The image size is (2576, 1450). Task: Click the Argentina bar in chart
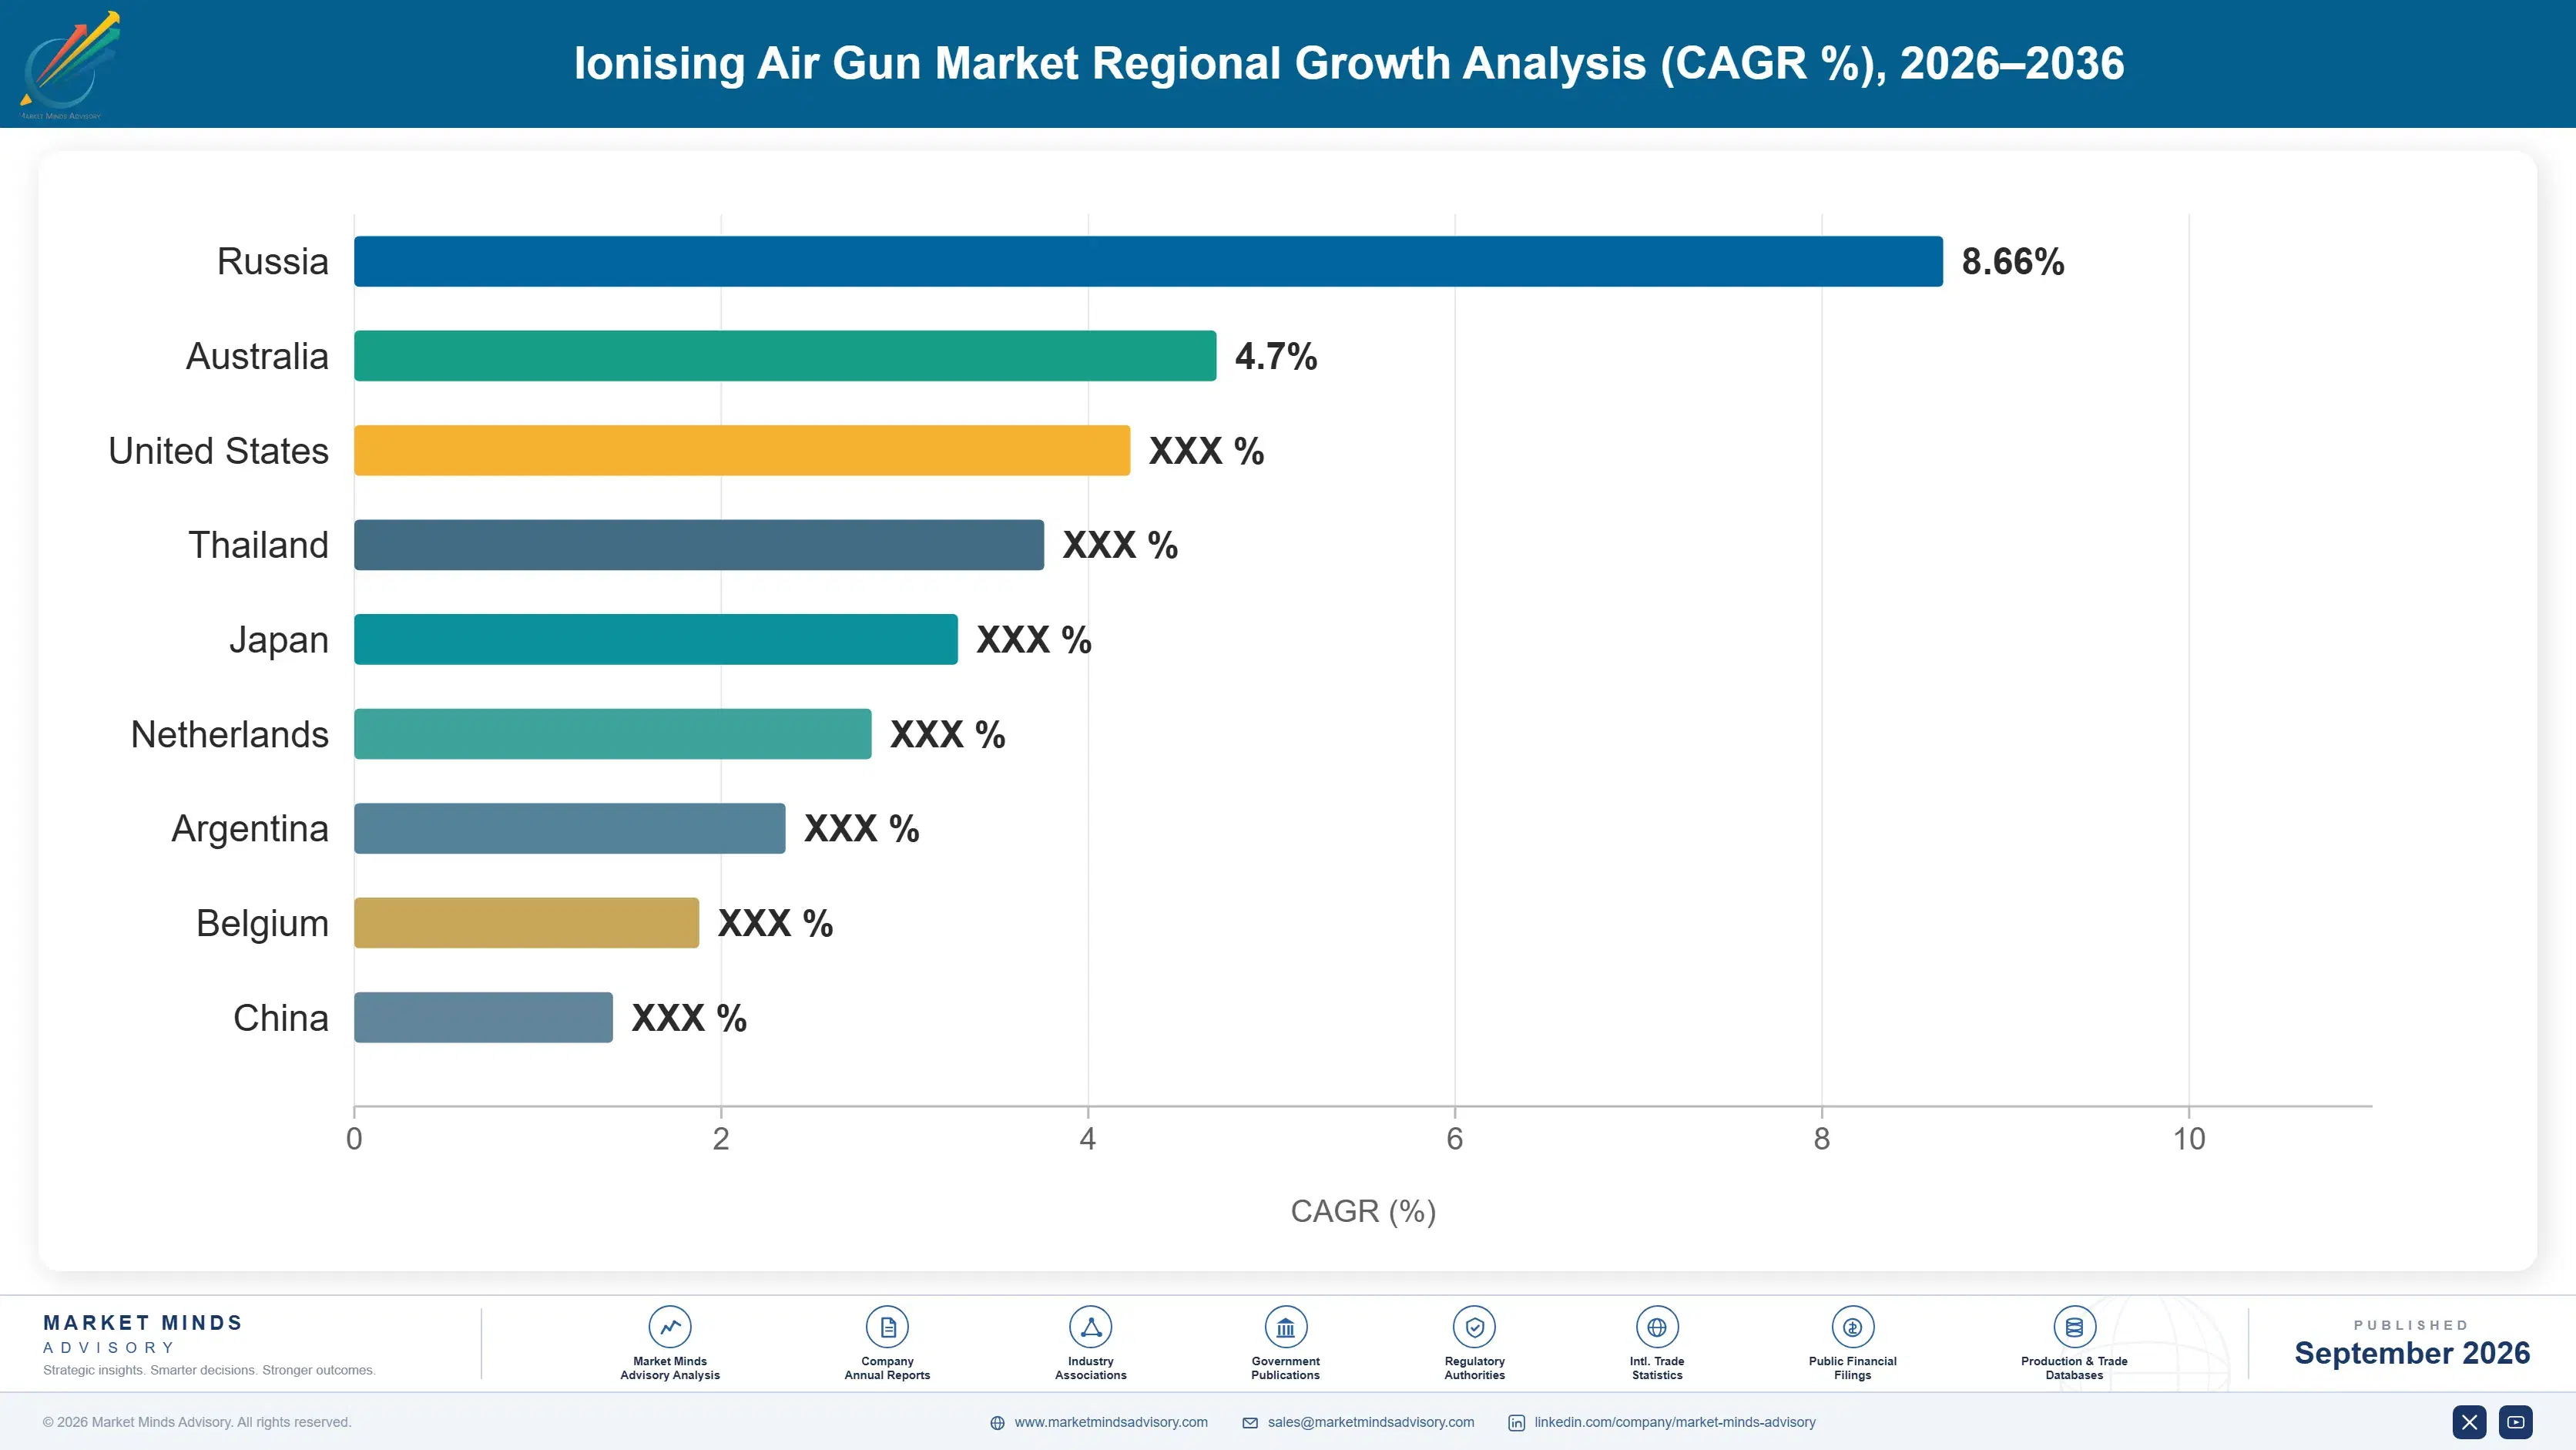click(570, 828)
